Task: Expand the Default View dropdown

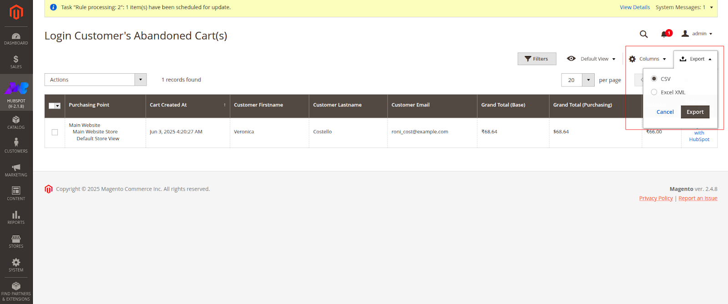Action: 591,59
